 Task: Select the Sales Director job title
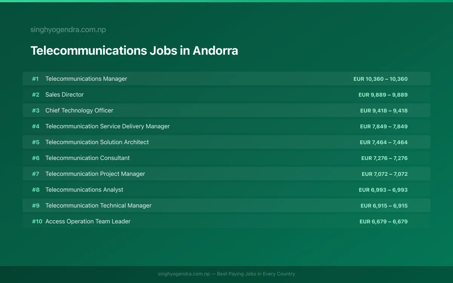(x=65, y=95)
